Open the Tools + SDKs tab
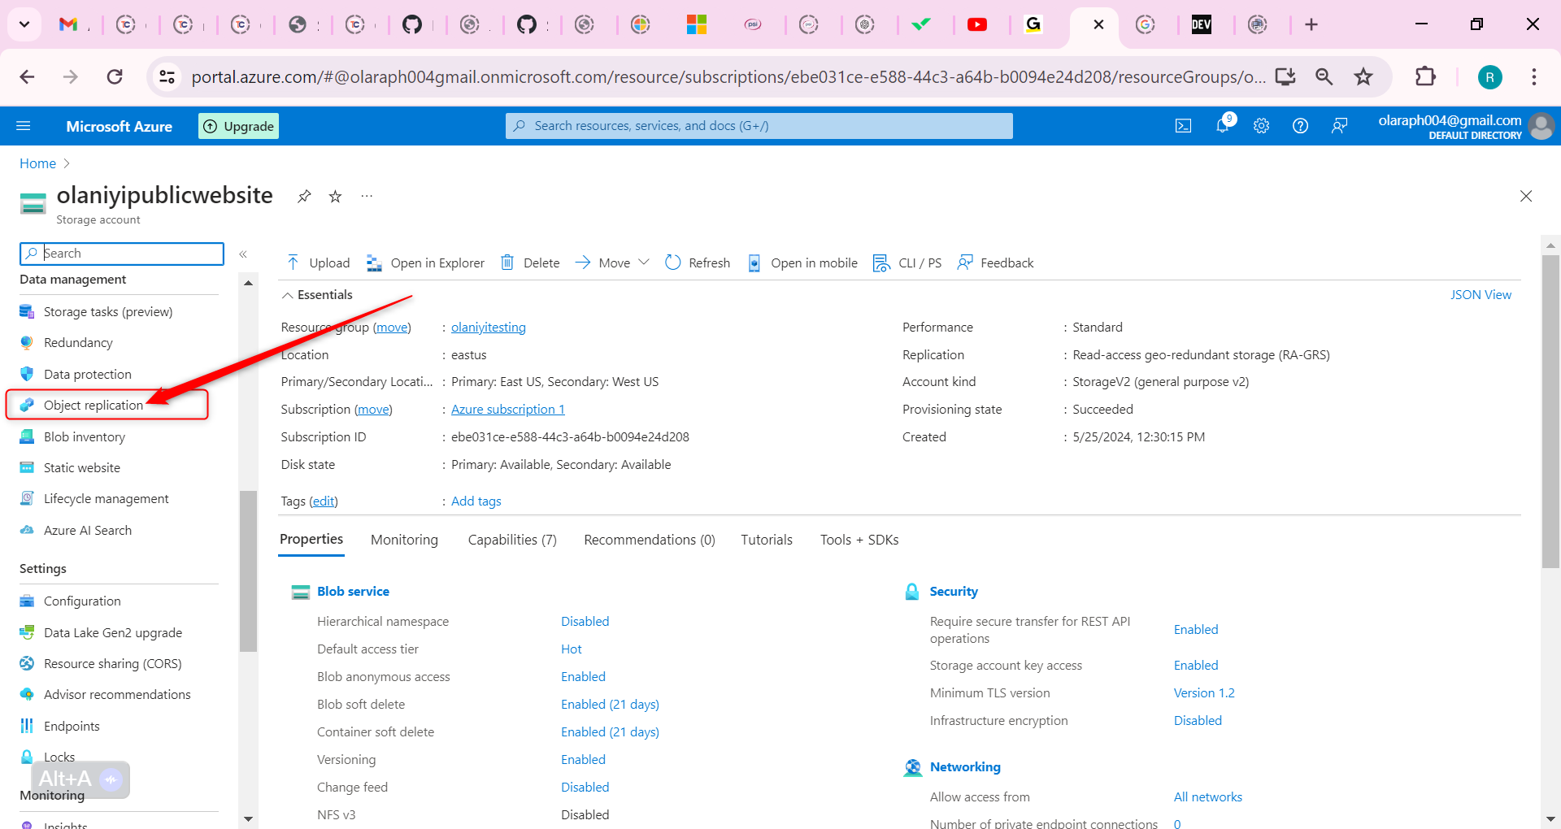 [x=859, y=540]
